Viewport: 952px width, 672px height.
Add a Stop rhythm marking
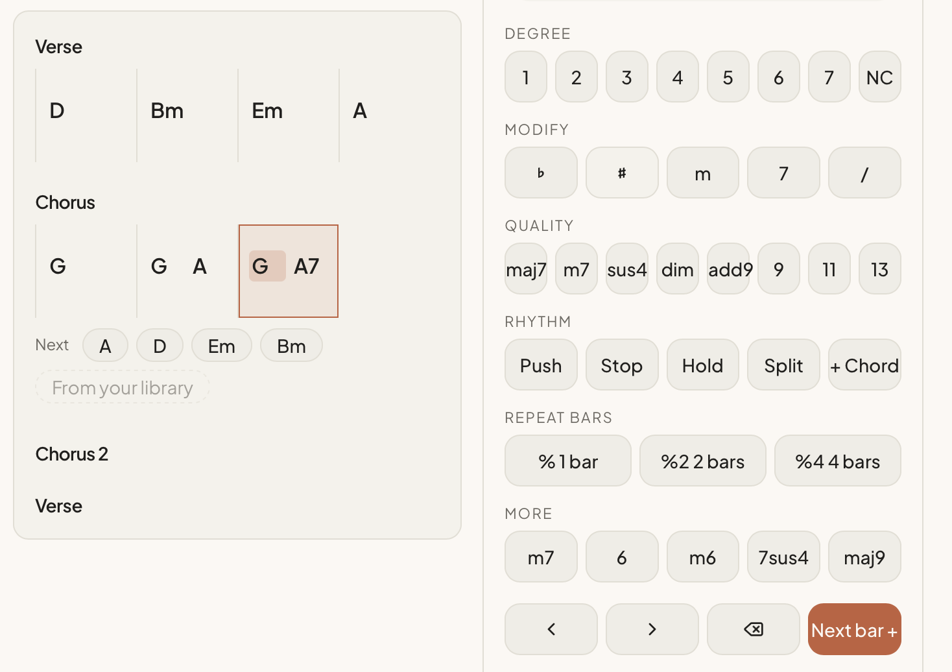622,365
